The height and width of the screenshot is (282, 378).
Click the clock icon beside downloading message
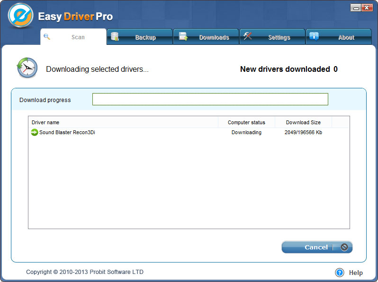(x=27, y=68)
